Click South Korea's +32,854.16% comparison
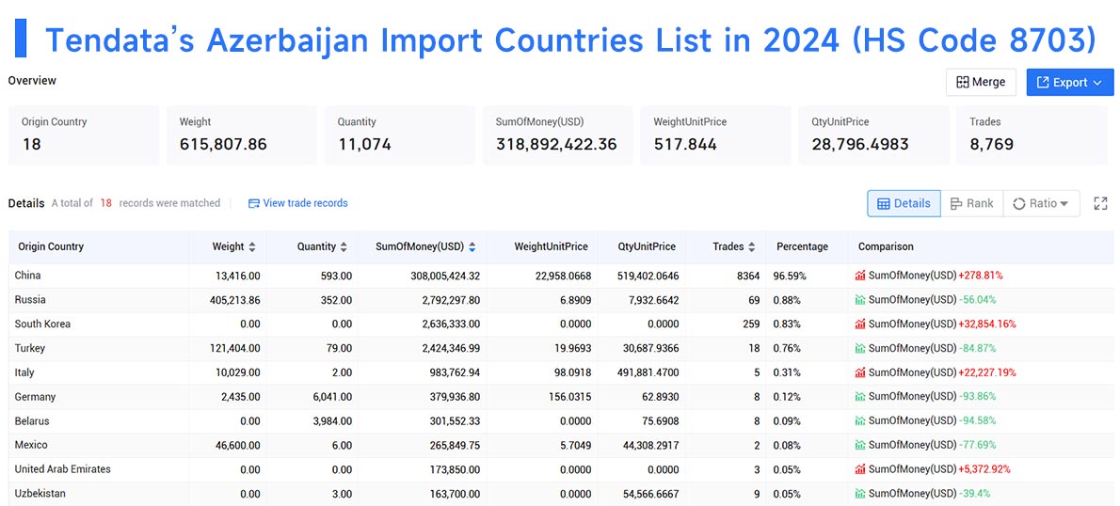The height and width of the screenshot is (506, 1120). coord(987,324)
